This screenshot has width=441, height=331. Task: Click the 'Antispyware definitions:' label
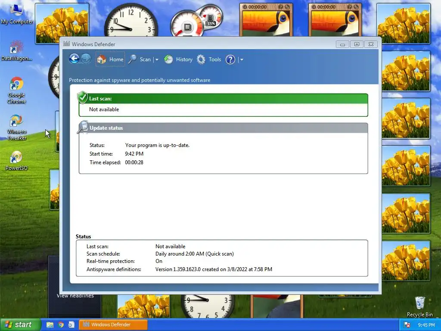(x=114, y=269)
